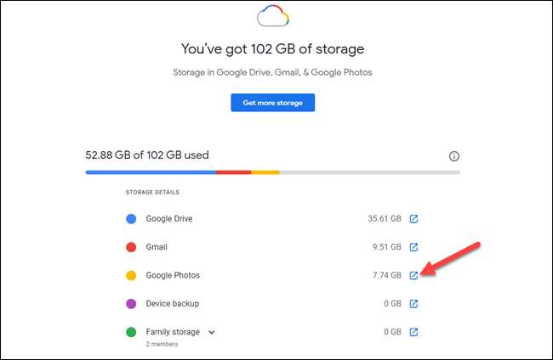Click the Google Drive row label

[169, 219]
